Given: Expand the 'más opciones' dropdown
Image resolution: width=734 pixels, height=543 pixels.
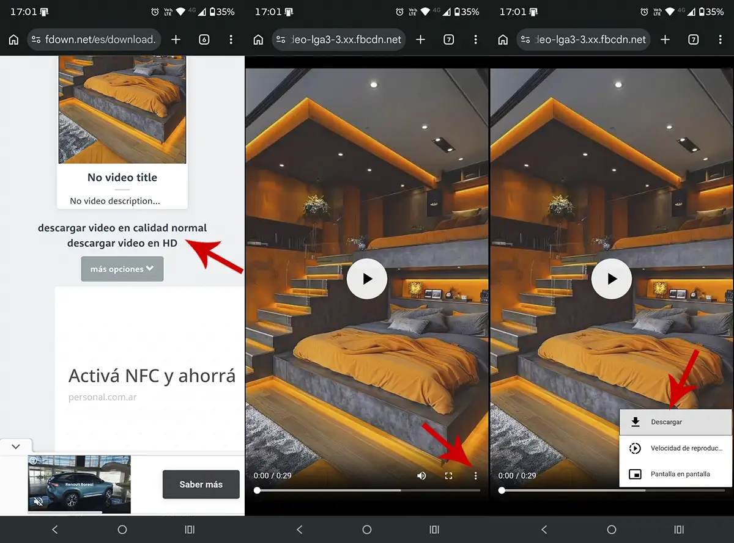Looking at the screenshot, I should 122,269.
